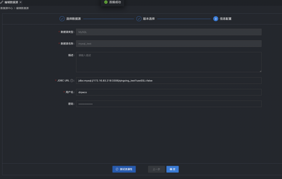Select the 选择数据源 step label

(x=74, y=19)
